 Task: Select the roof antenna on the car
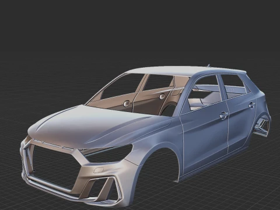pyautogui.click(x=209, y=65)
